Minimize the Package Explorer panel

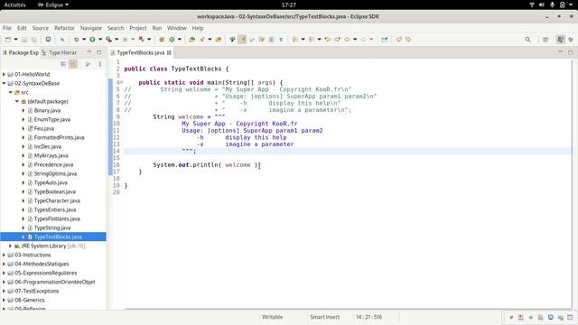point(89,52)
